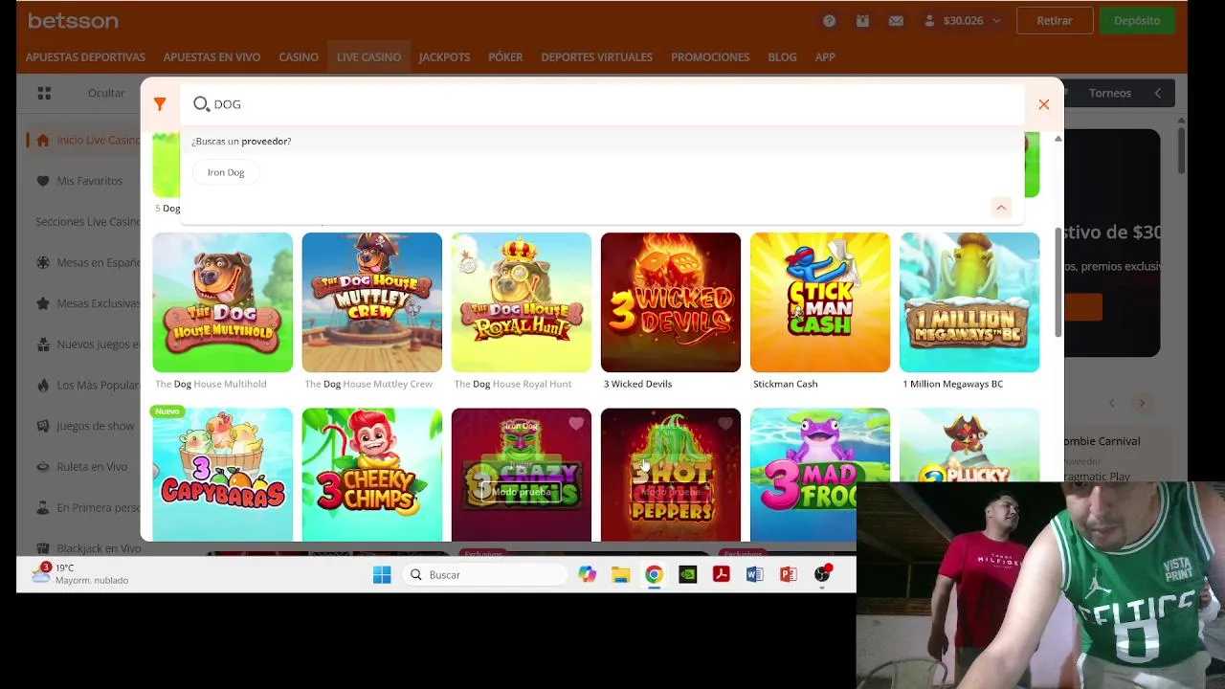Click next arrow in the right carousel
Image resolution: width=1225 pixels, height=689 pixels.
click(x=1141, y=403)
